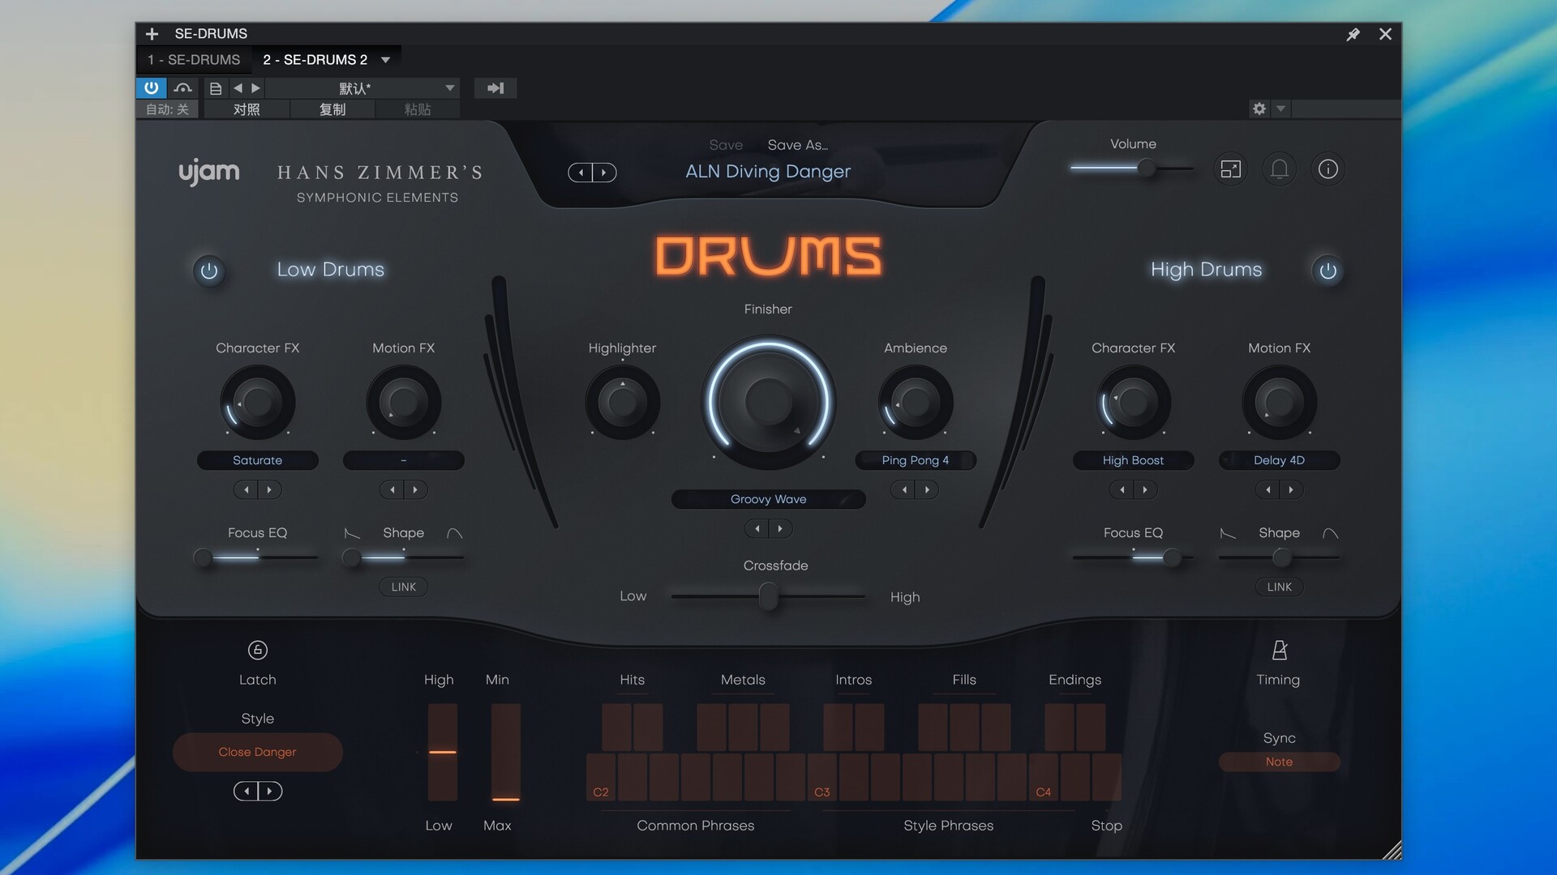Click the resize window icon near Volume
The image size is (1557, 875).
pyautogui.click(x=1230, y=169)
